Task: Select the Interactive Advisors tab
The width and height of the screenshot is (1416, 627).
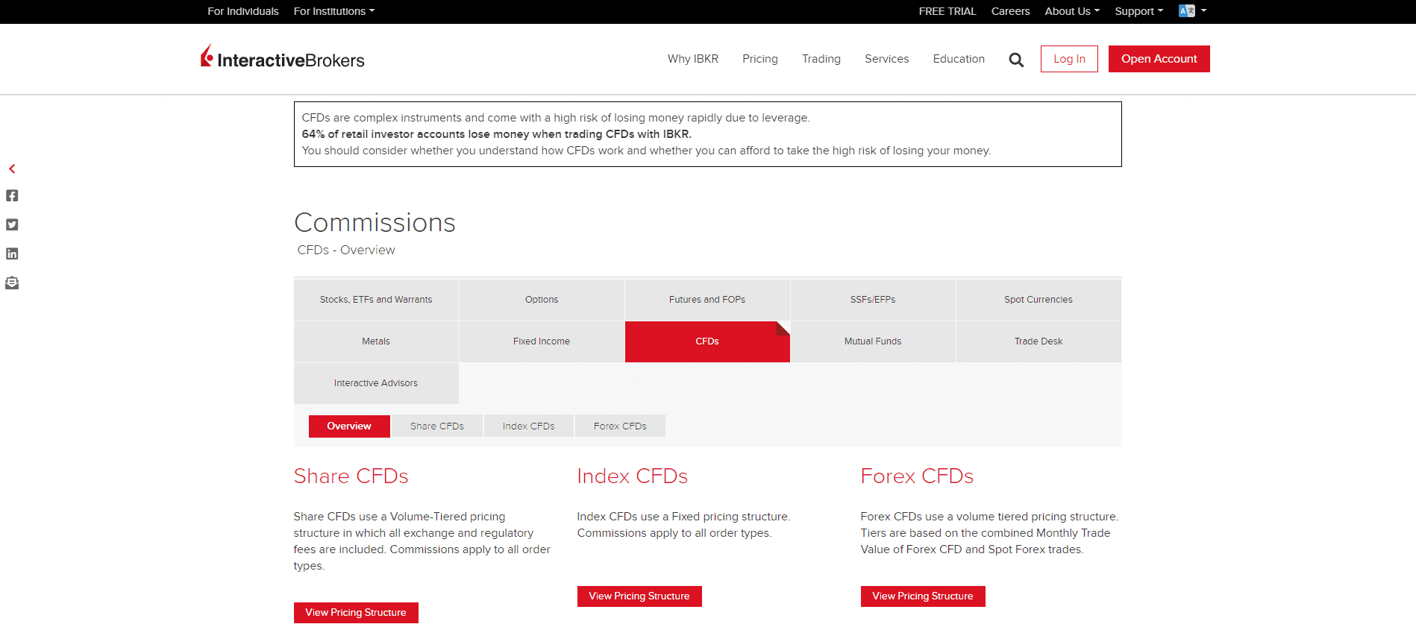Action: [376, 383]
